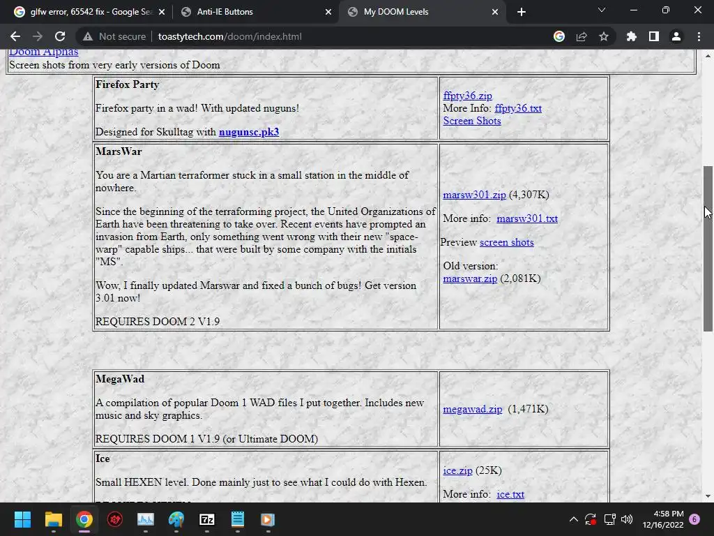The height and width of the screenshot is (536, 714).
Task: Click the MegaWad heading text
Action: [x=120, y=379]
